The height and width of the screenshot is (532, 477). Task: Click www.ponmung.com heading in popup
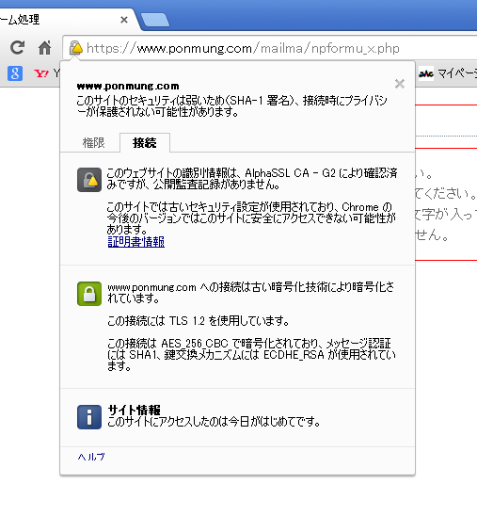[x=128, y=87]
